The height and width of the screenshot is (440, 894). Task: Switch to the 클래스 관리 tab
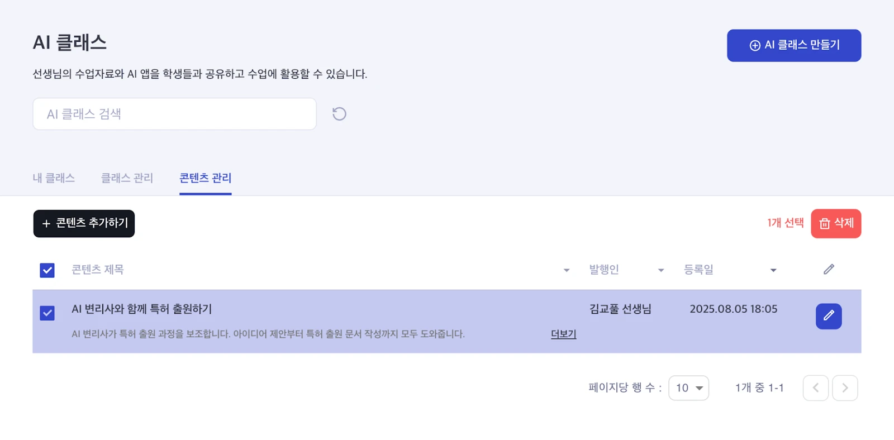click(127, 178)
